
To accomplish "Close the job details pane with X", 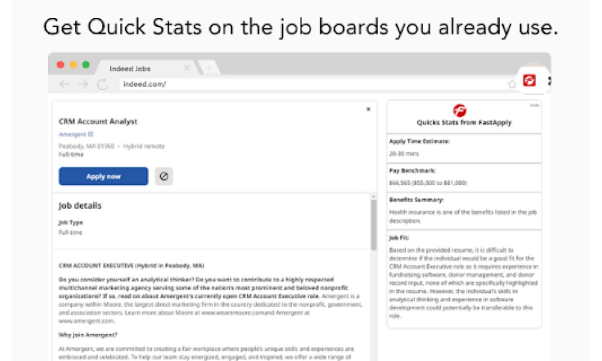I will [368, 110].
